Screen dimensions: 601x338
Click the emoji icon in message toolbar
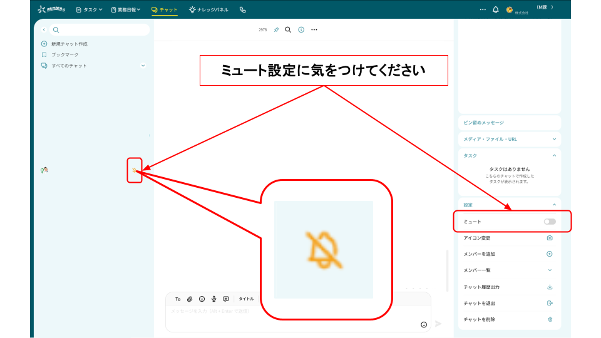pos(202,299)
